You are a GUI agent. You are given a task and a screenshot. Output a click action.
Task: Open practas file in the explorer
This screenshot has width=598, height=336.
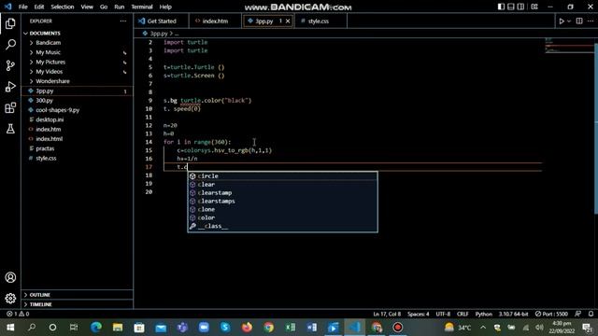tap(78, 148)
